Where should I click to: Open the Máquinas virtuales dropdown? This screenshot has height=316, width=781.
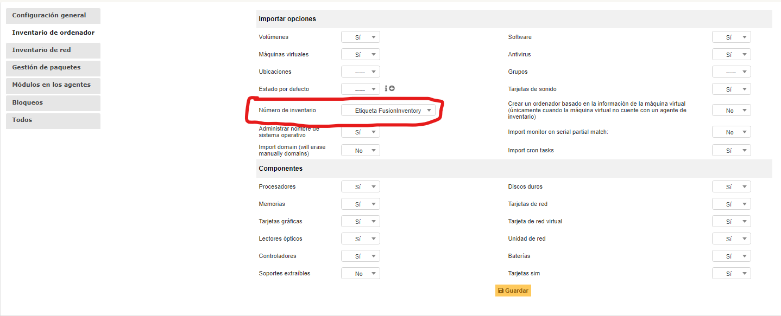coord(360,54)
